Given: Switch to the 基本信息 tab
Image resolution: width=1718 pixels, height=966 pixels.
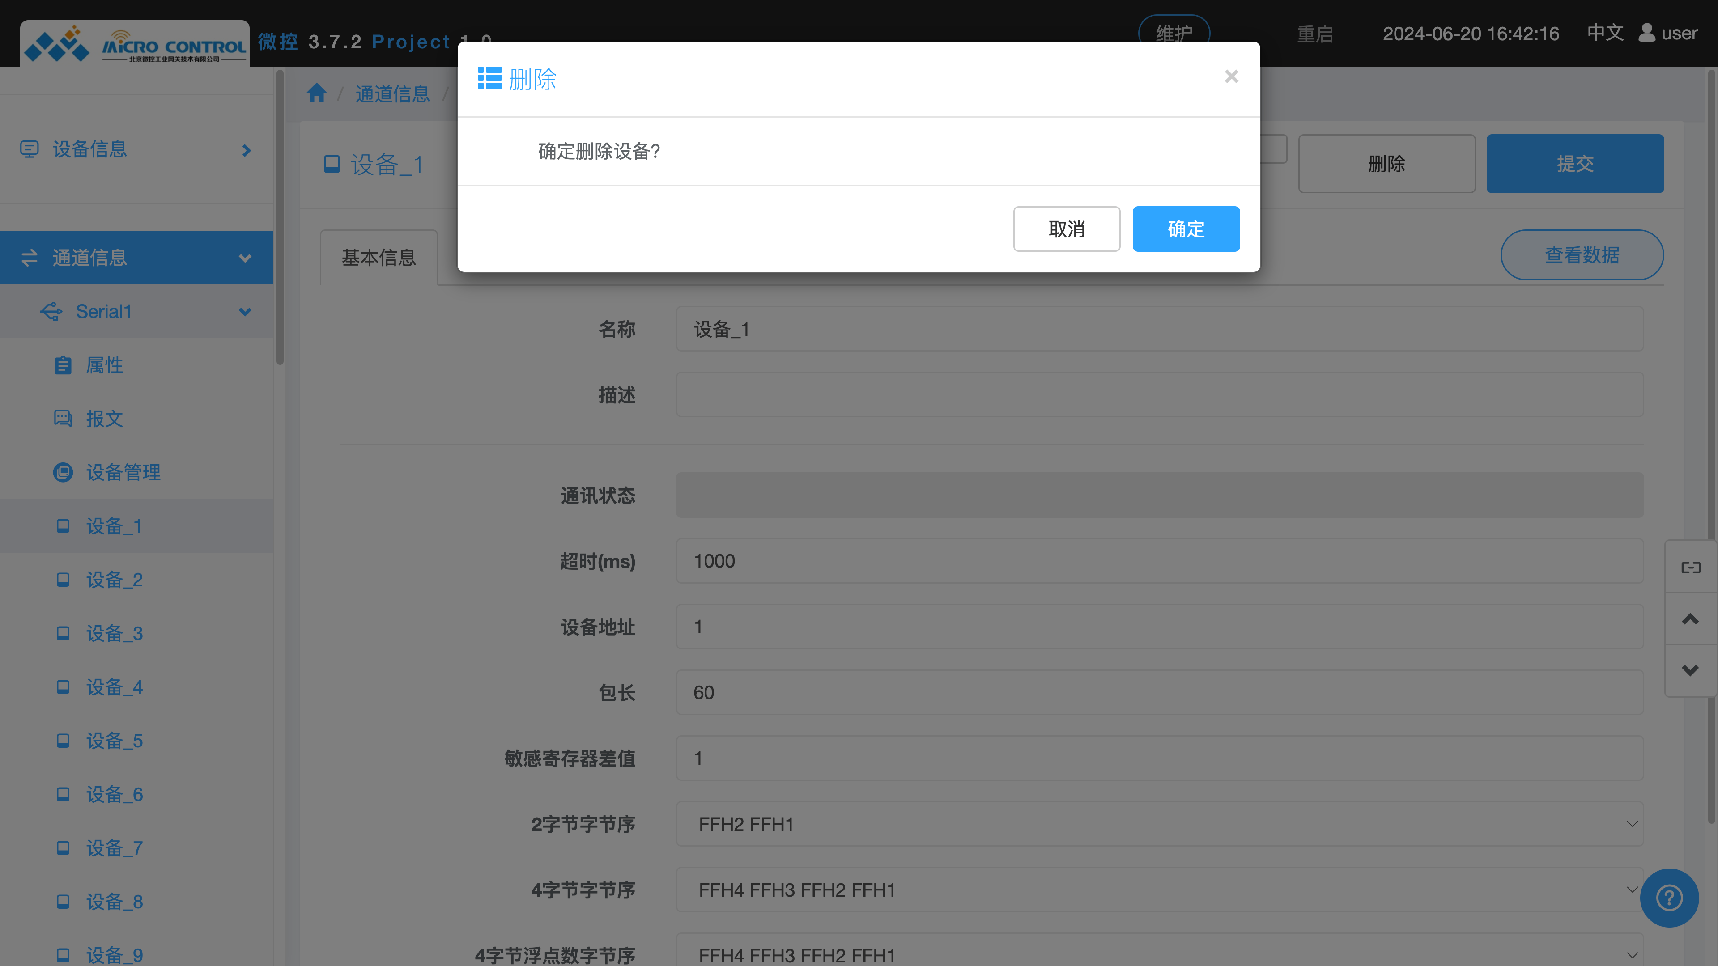Looking at the screenshot, I should tap(378, 257).
